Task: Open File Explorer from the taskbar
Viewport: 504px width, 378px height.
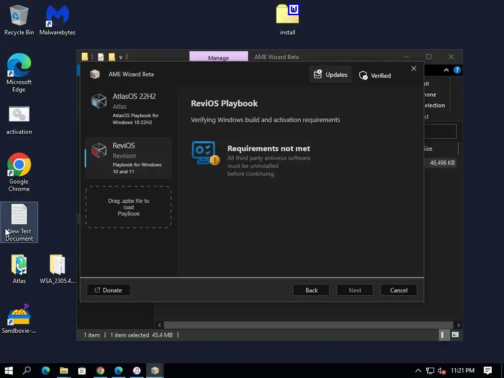Action: coord(63,371)
